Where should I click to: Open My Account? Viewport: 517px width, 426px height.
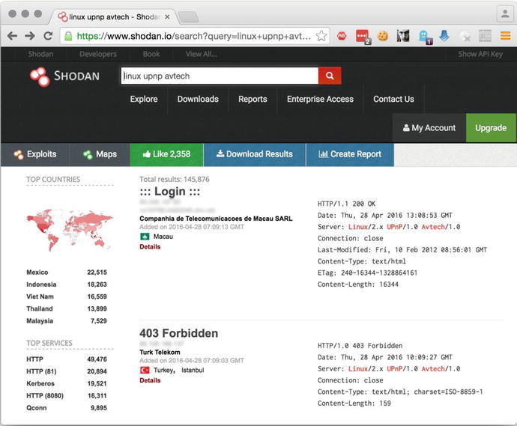click(429, 128)
